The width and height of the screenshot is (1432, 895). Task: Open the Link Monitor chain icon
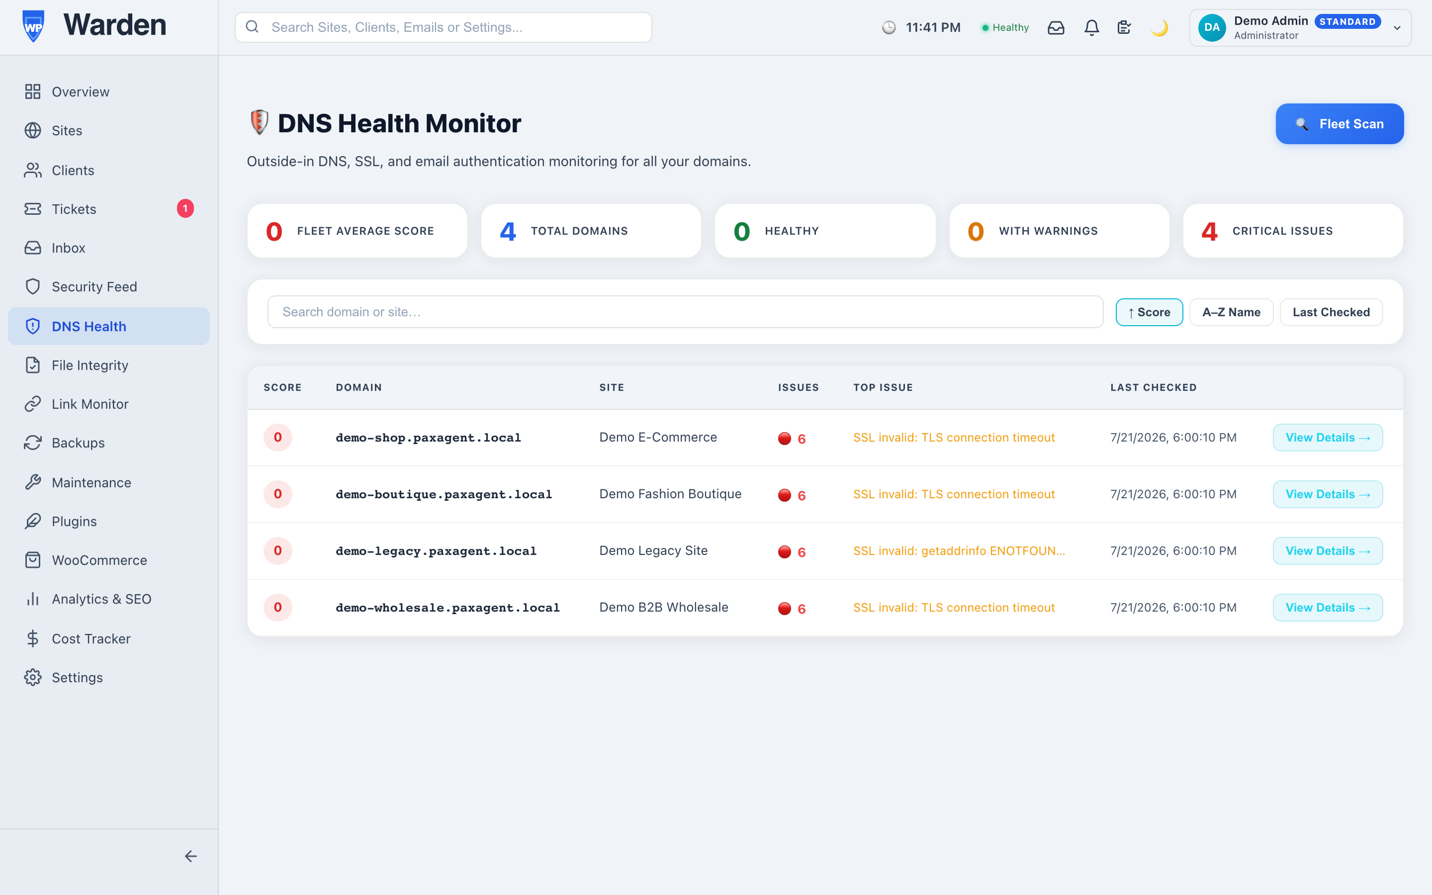pos(32,404)
